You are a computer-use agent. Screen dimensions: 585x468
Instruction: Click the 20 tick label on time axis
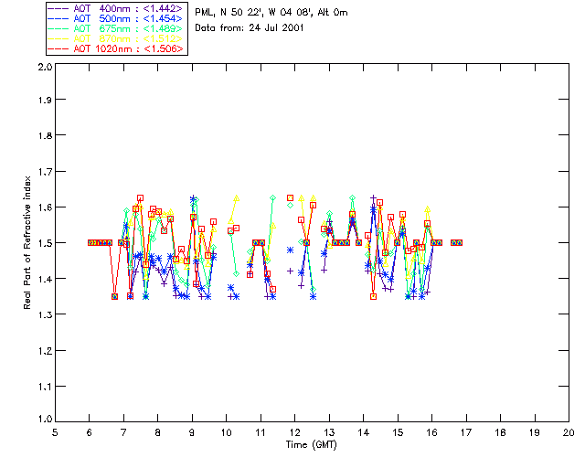(569, 431)
